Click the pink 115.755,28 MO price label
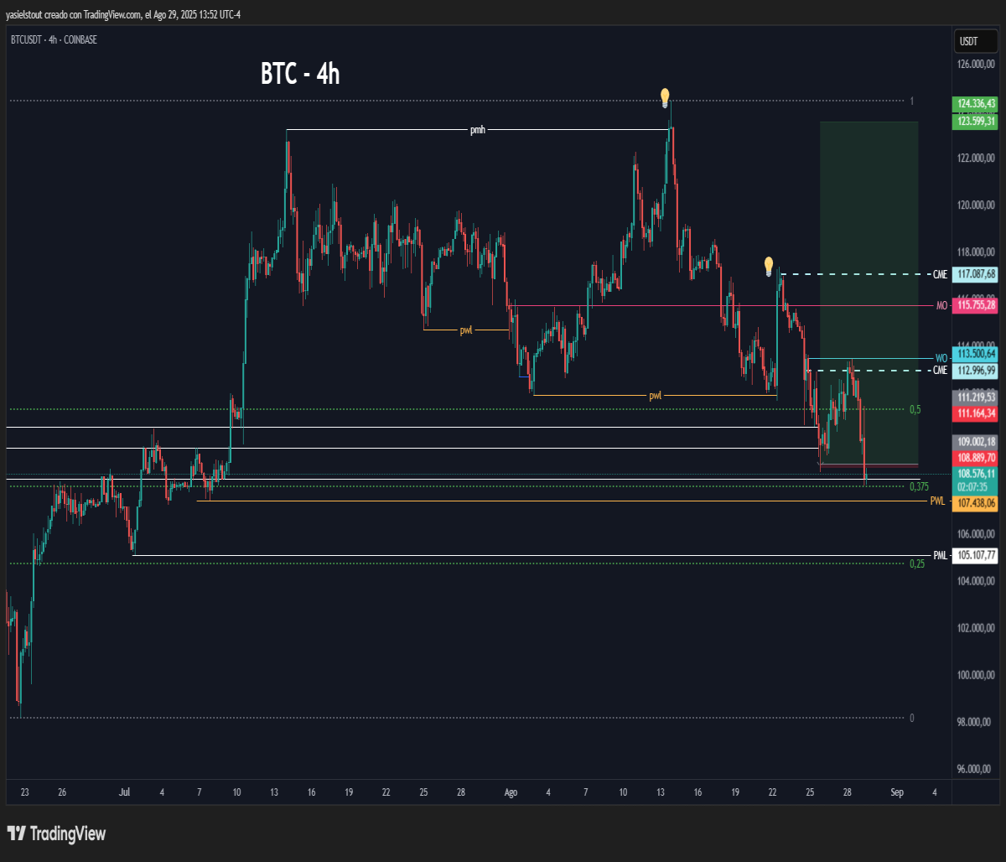 click(x=976, y=305)
